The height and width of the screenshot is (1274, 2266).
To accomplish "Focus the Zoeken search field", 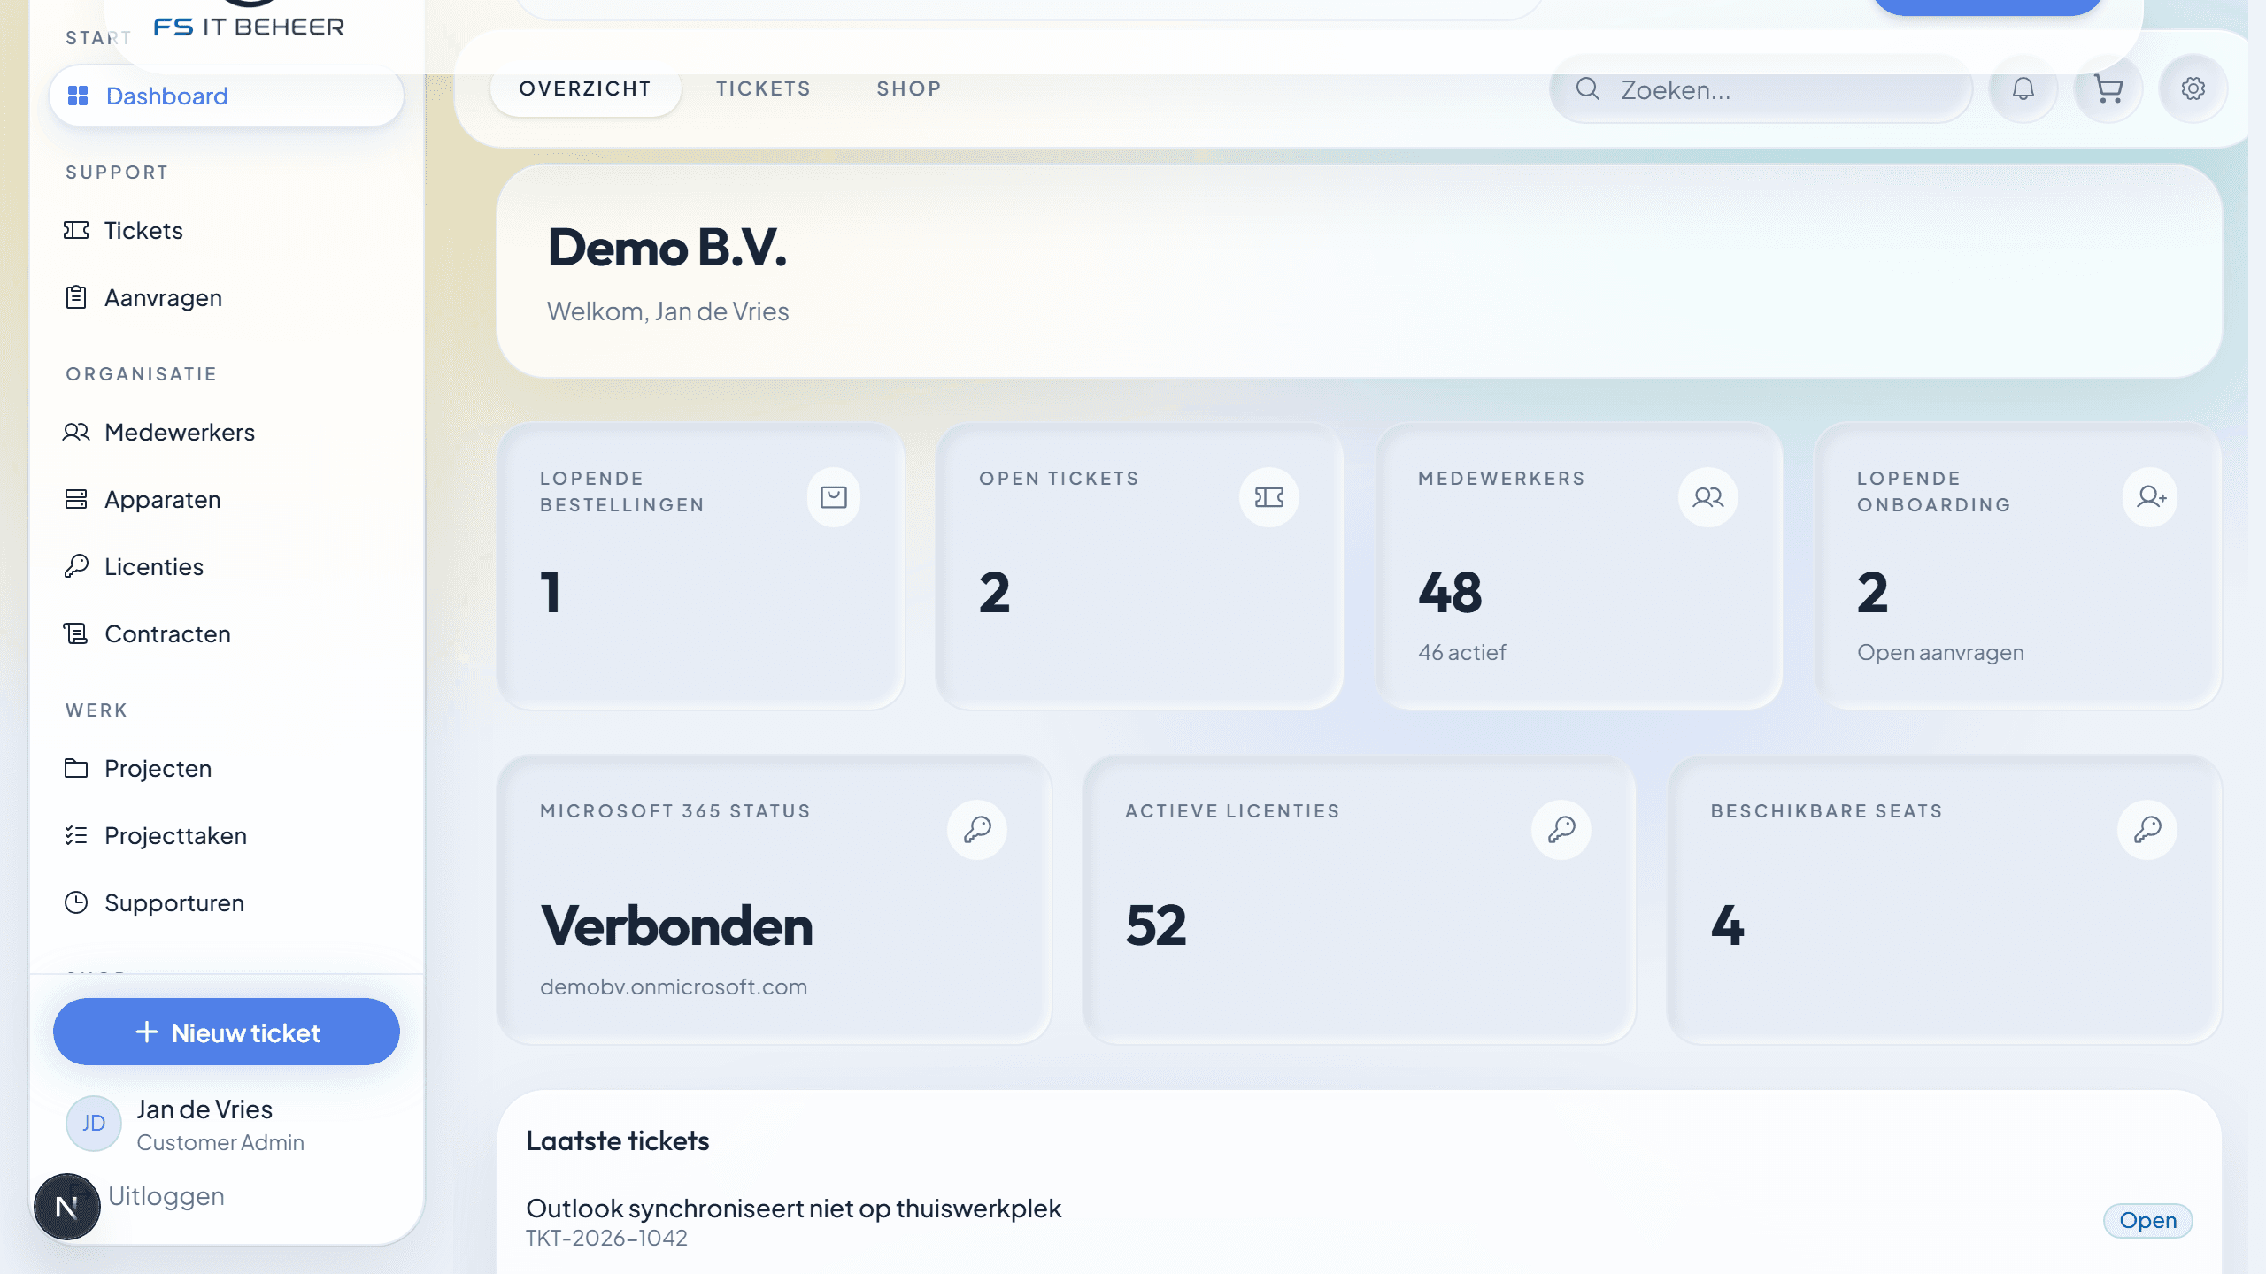I will tap(1761, 89).
